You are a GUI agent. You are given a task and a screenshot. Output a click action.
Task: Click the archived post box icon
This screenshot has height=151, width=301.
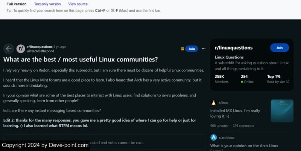[x=182, y=49]
